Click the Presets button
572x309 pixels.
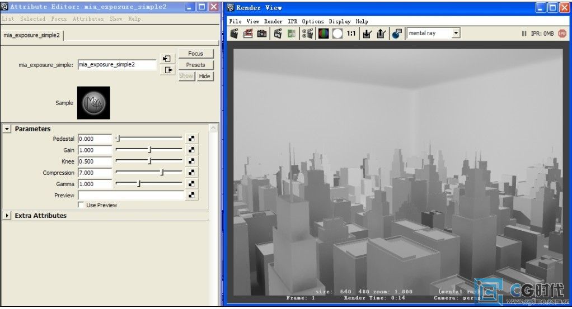pos(195,65)
